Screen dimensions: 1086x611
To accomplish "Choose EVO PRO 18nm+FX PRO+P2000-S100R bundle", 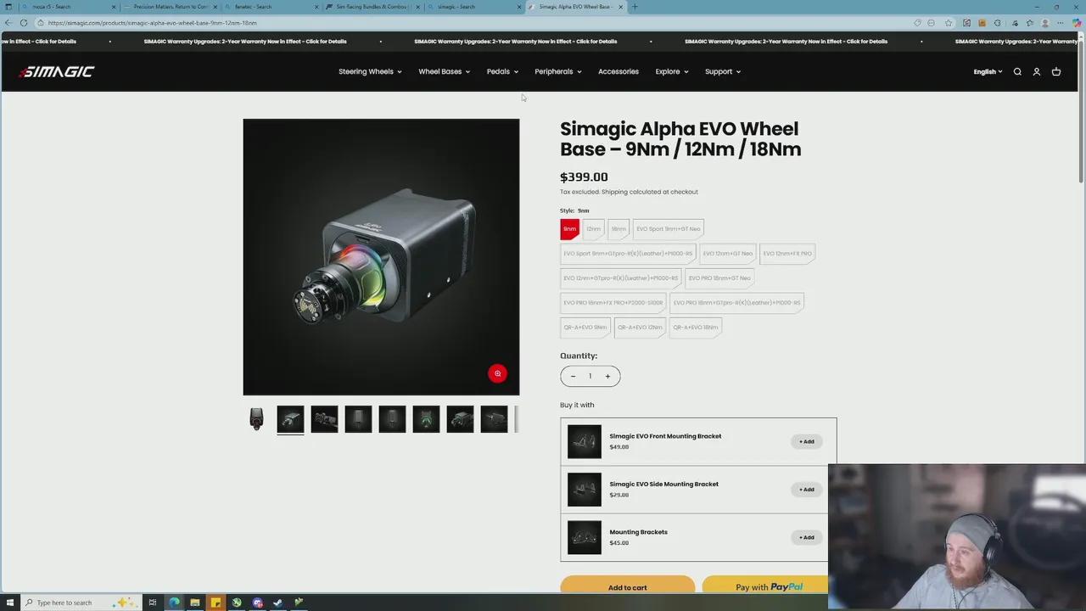I will click(613, 303).
